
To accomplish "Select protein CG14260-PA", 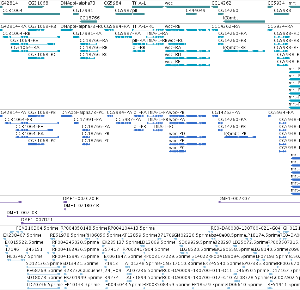I will pyautogui.click(x=221, y=123).
